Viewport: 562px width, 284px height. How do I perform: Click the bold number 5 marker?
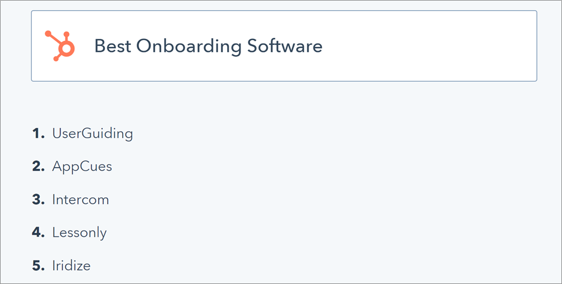(x=39, y=265)
